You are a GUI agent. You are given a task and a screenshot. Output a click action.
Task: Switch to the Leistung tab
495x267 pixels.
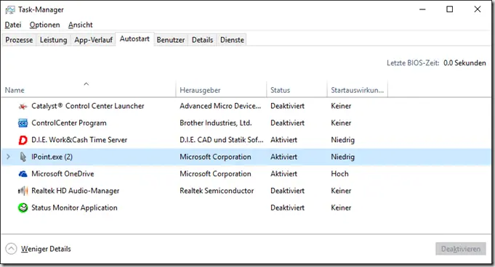tap(53, 40)
